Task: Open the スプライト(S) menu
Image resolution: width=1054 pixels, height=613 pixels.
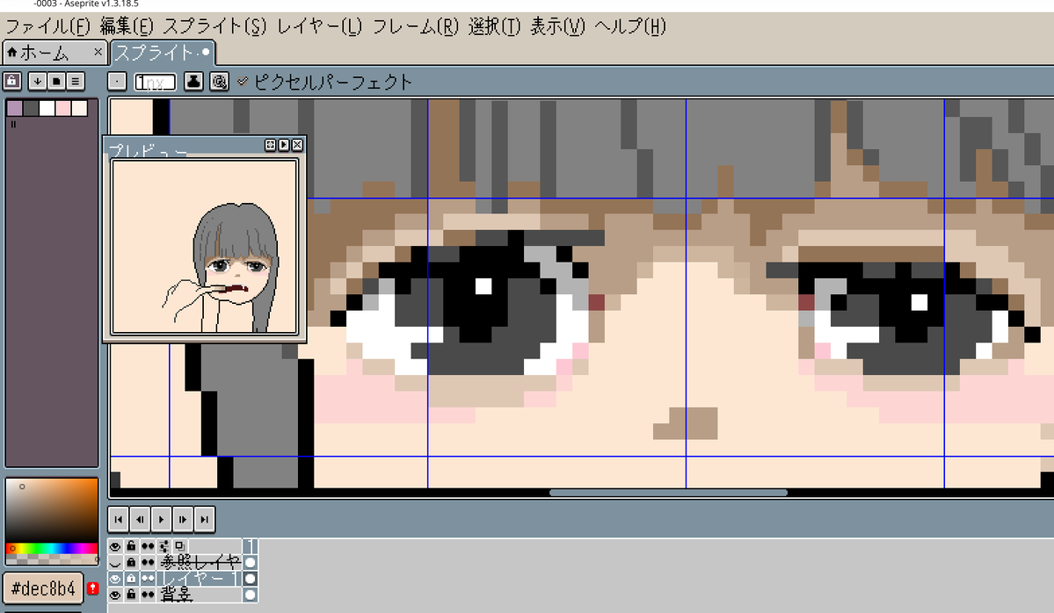Action: coord(214,26)
